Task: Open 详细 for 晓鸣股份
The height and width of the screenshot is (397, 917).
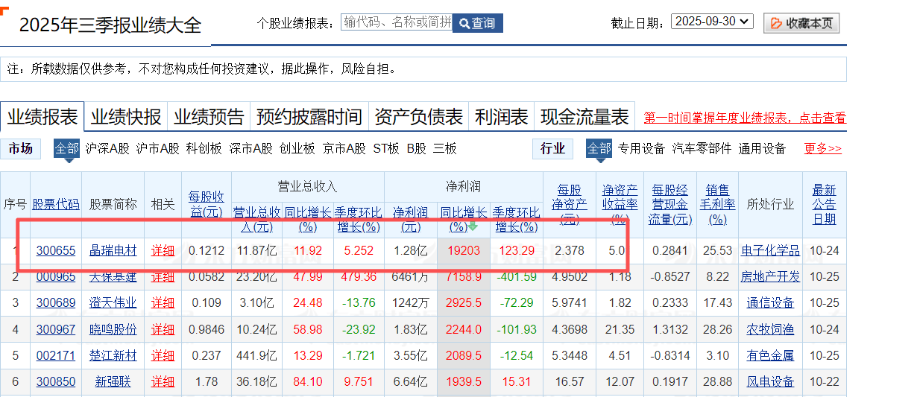Action: [163, 329]
